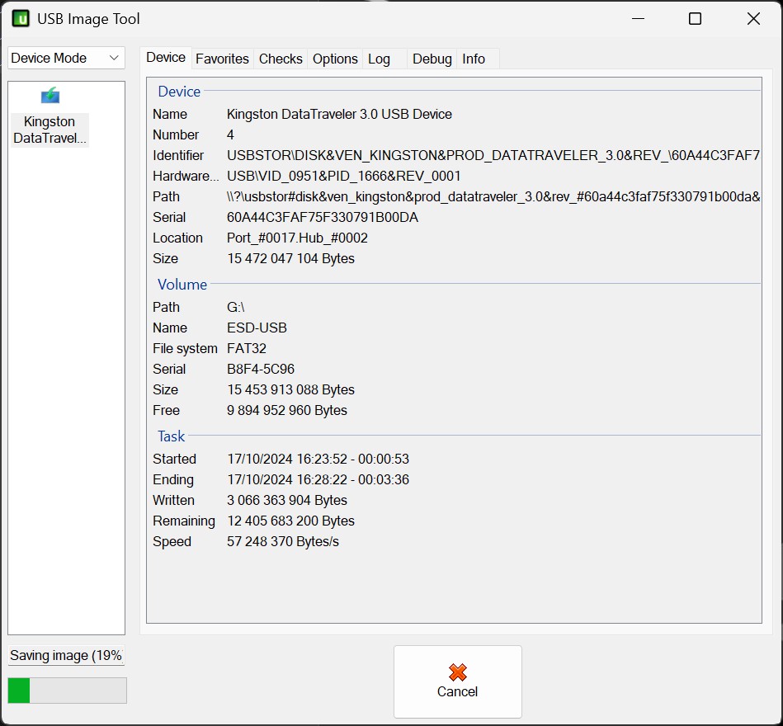
Task: Click volume name 'ESD-USB'
Action: pyautogui.click(x=257, y=328)
